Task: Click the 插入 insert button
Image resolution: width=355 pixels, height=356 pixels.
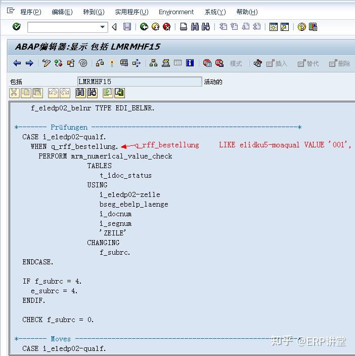Action: (277, 63)
